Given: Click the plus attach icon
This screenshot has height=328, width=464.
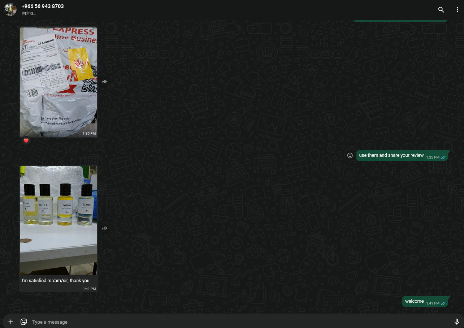Looking at the screenshot, I should click(x=11, y=322).
